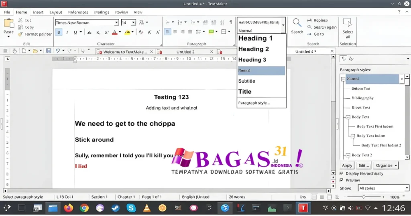This screenshot has height=216, width=411.
Task: Click Select all
Action: click(348, 29)
